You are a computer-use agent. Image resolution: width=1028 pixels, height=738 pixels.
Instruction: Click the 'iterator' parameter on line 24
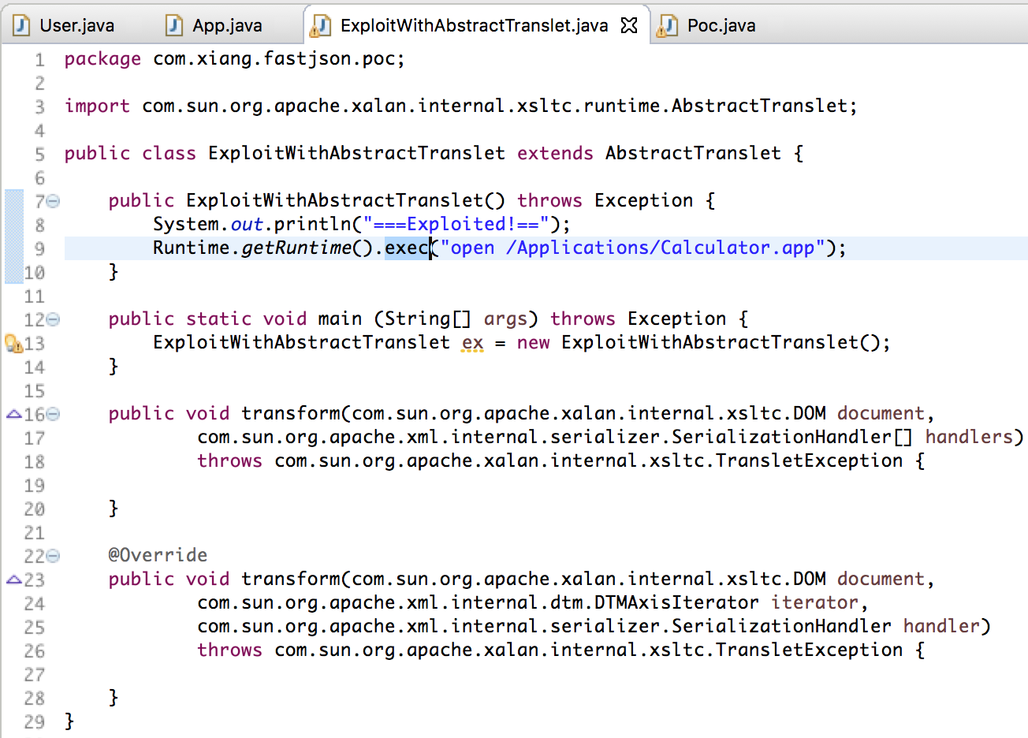tap(814, 602)
